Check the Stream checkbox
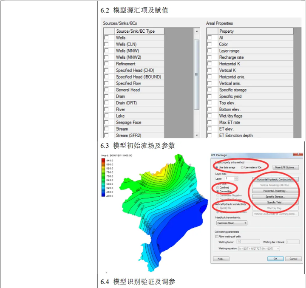This screenshot has width=306, height=288. 107,129
